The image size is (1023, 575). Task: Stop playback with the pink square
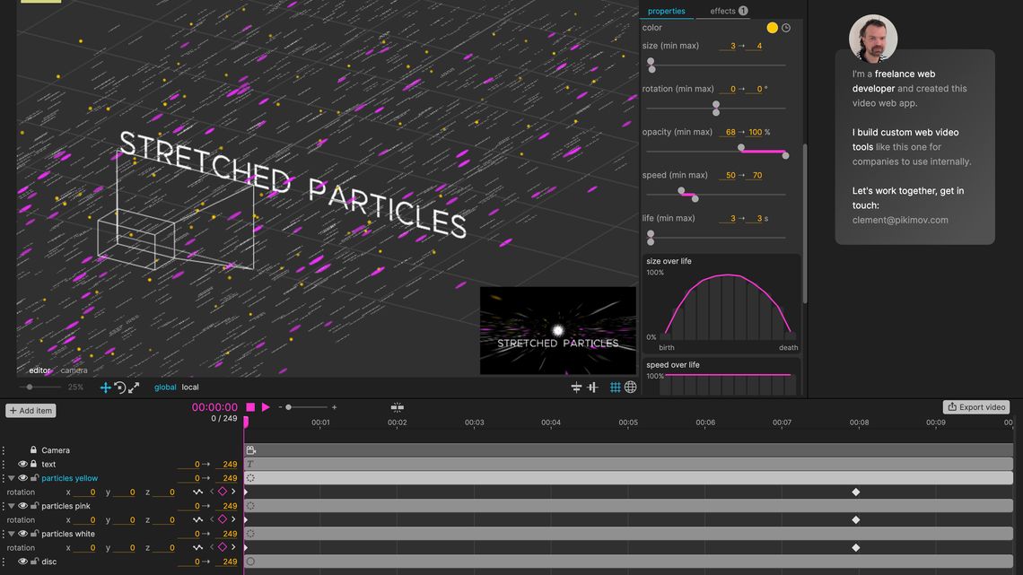(x=250, y=407)
